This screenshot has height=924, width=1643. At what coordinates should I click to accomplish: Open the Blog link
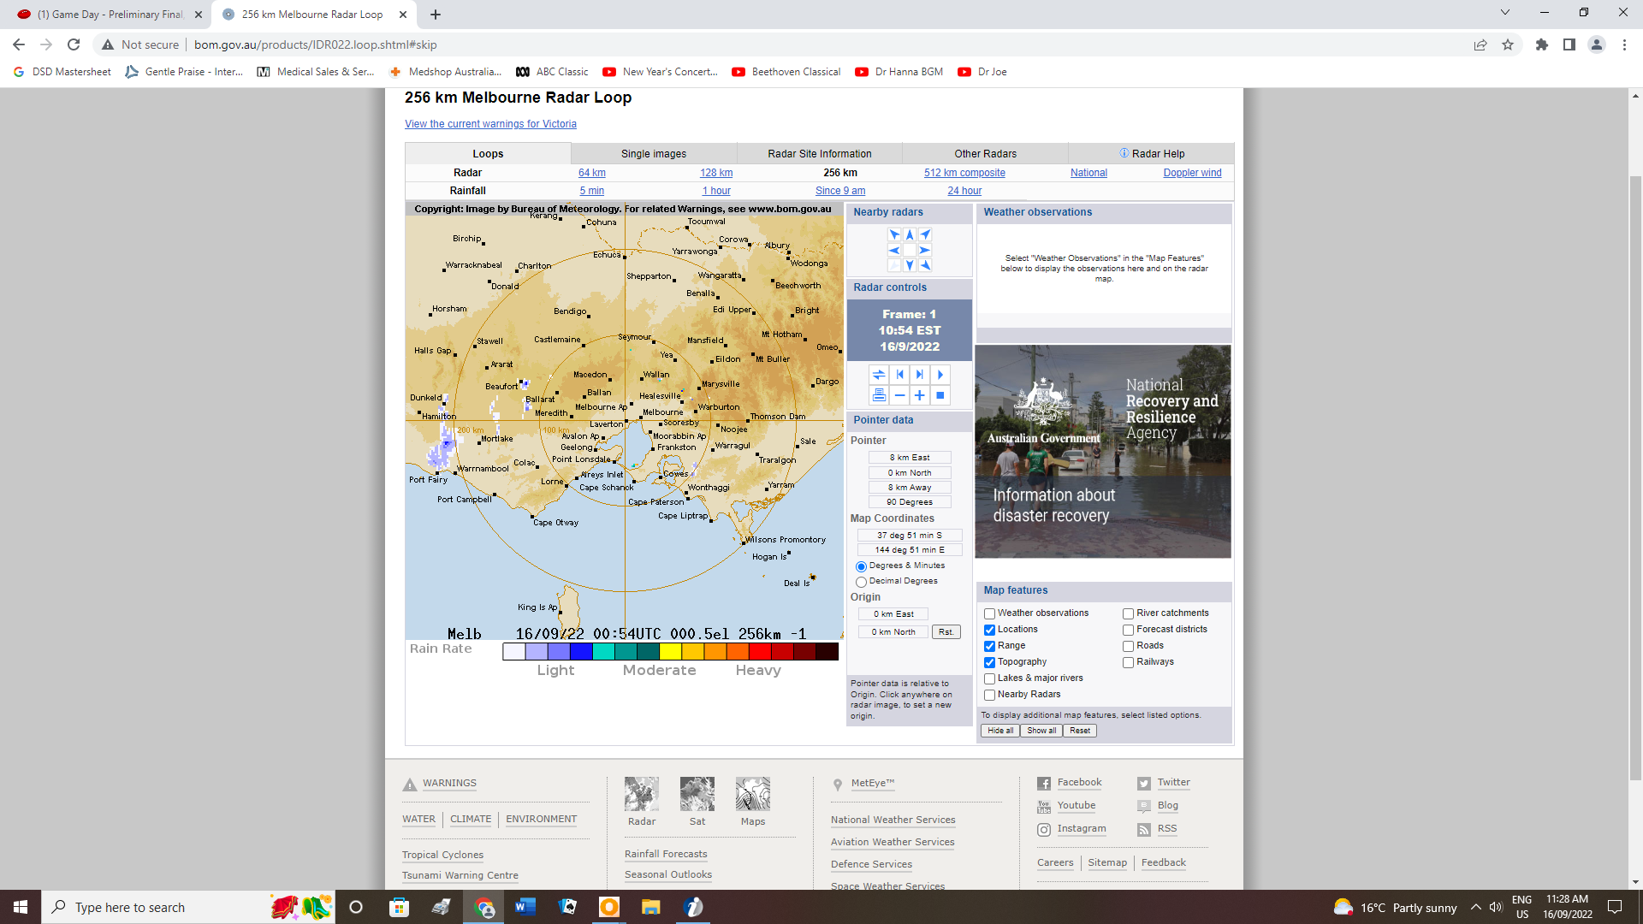click(x=1167, y=806)
